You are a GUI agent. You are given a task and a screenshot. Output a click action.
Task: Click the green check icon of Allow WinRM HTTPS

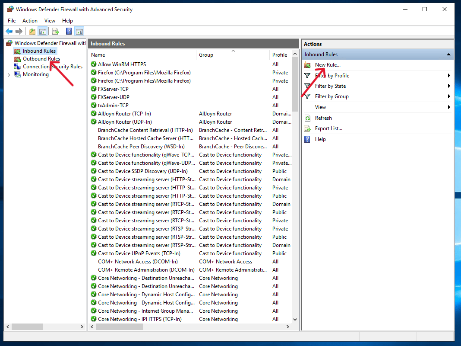(94, 64)
